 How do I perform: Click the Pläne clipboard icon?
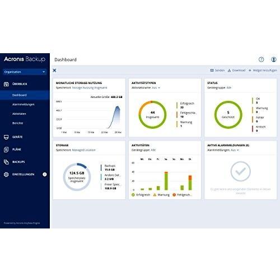tap(6, 150)
